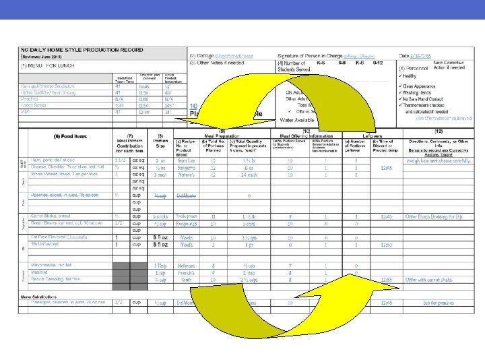Image resolution: width=485 pixels, height=364 pixels.
Task: Toggle the 'Healthy' checkmark under Personnel
Action: click(x=400, y=75)
